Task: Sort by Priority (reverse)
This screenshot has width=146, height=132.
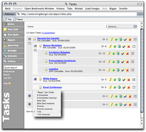Action: tap(45, 109)
